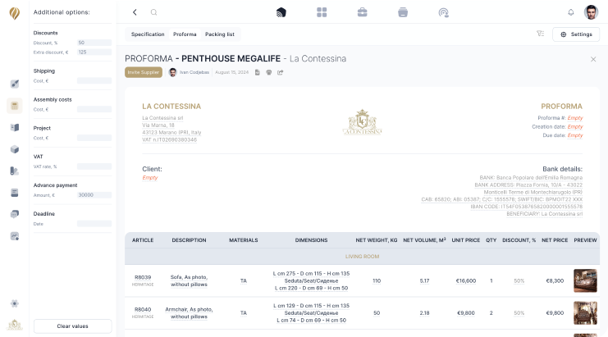Close the proforma with X icon
Image resolution: width=608 pixels, height=337 pixels.
point(593,59)
